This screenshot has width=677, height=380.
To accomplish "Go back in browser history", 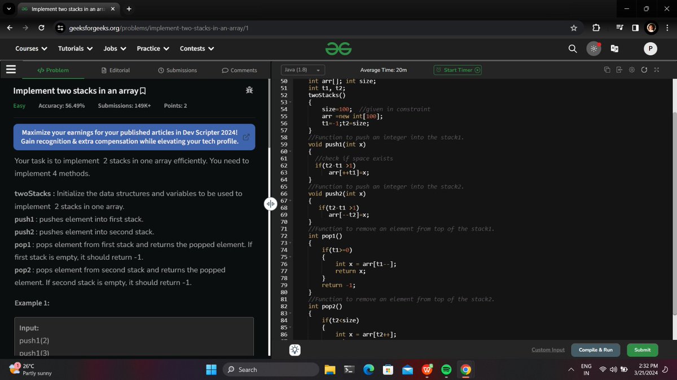I will pos(10,28).
